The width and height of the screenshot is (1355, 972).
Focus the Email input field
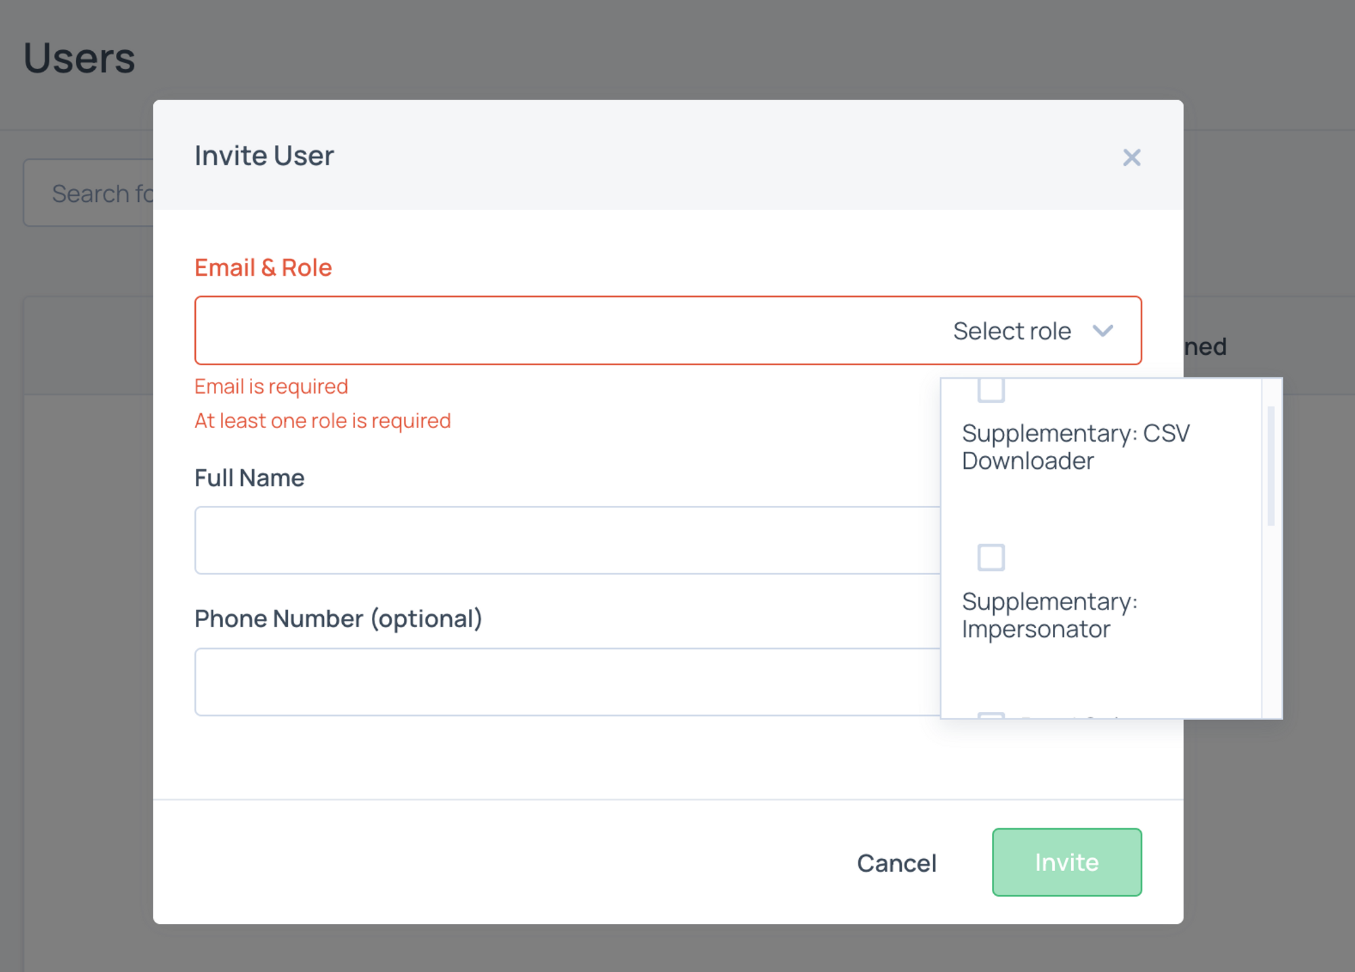pyautogui.click(x=569, y=331)
